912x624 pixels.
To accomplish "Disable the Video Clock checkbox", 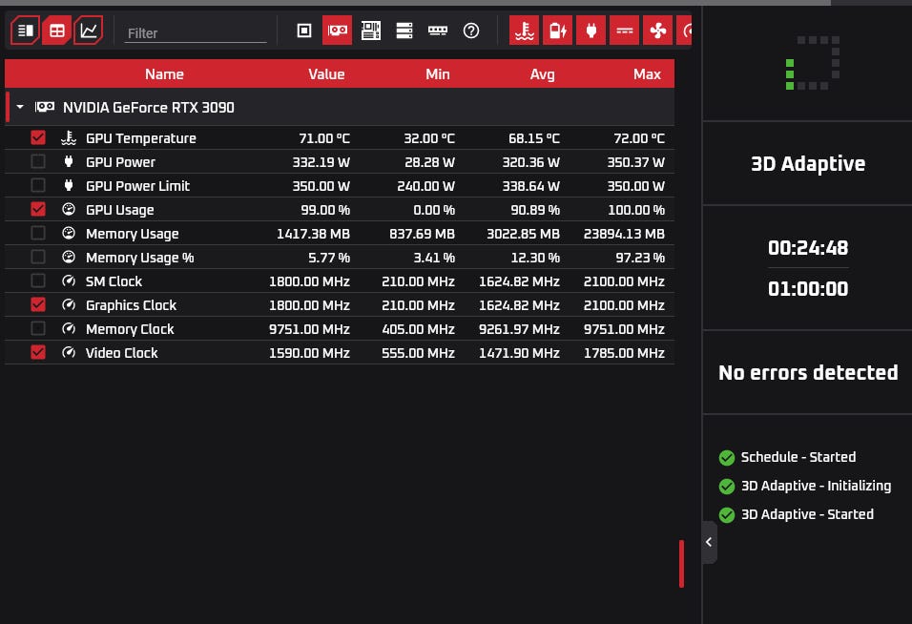I will coord(38,352).
